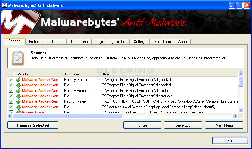252x149 pixels.
Task: Click the Scanner clipboard report icon
Action: click(18, 58)
